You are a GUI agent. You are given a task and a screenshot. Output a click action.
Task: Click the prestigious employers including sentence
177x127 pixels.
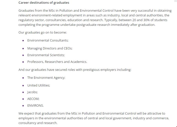[75, 70]
